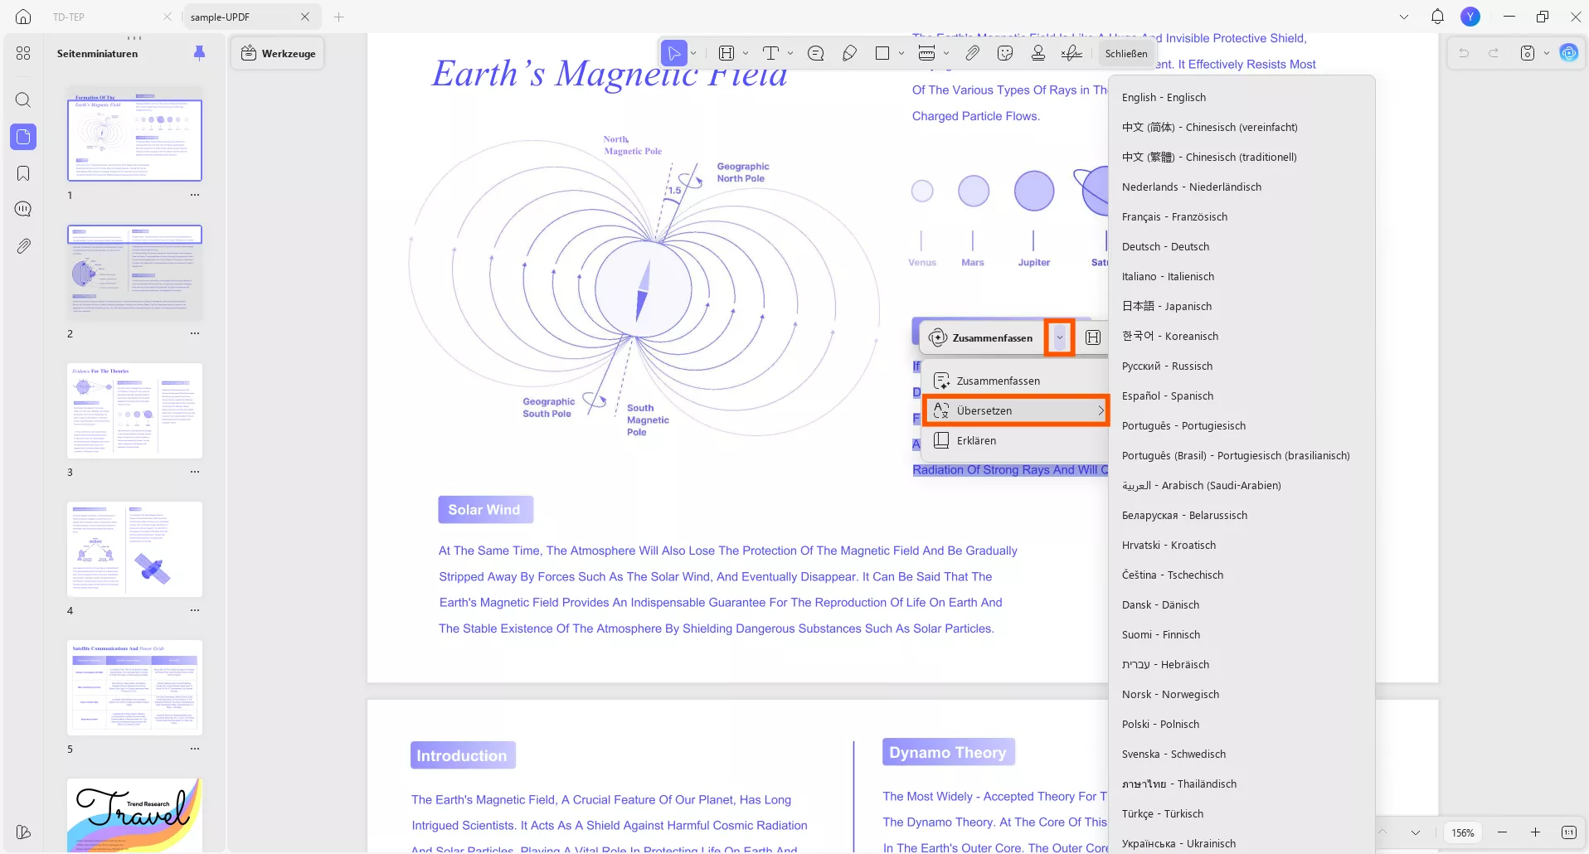This screenshot has height=854, width=1589.
Task: Expand selection tool dropdown arrow
Action: pos(693,53)
